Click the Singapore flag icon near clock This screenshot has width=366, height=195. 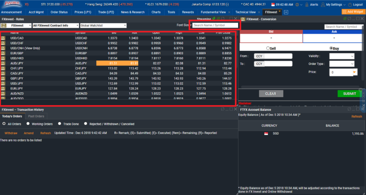(274, 5)
